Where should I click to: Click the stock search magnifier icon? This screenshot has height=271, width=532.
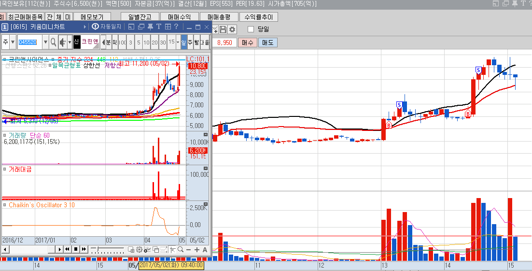[53, 43]
